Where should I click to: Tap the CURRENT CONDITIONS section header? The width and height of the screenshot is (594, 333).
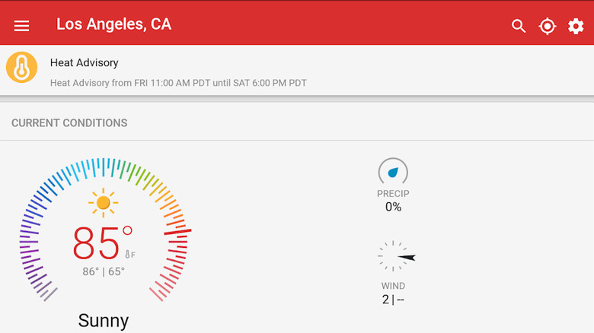click(x=69, y=123)
